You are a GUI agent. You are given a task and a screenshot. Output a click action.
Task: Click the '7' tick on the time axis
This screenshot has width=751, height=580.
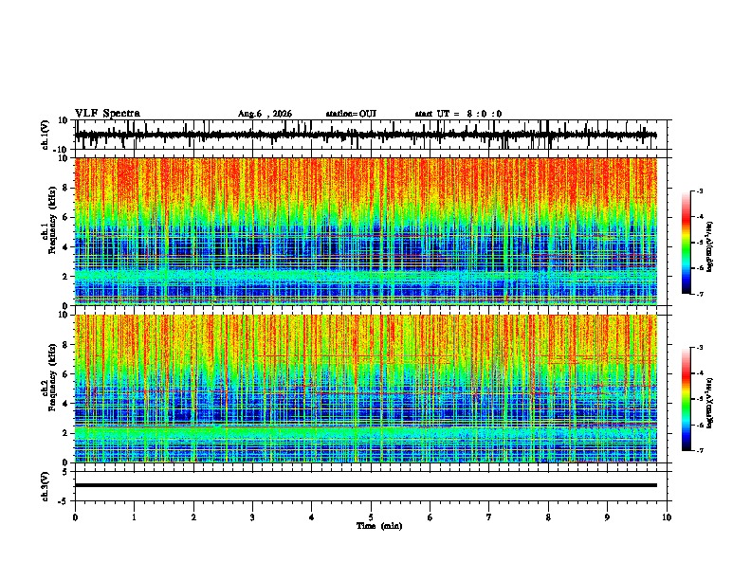[489, 517]
